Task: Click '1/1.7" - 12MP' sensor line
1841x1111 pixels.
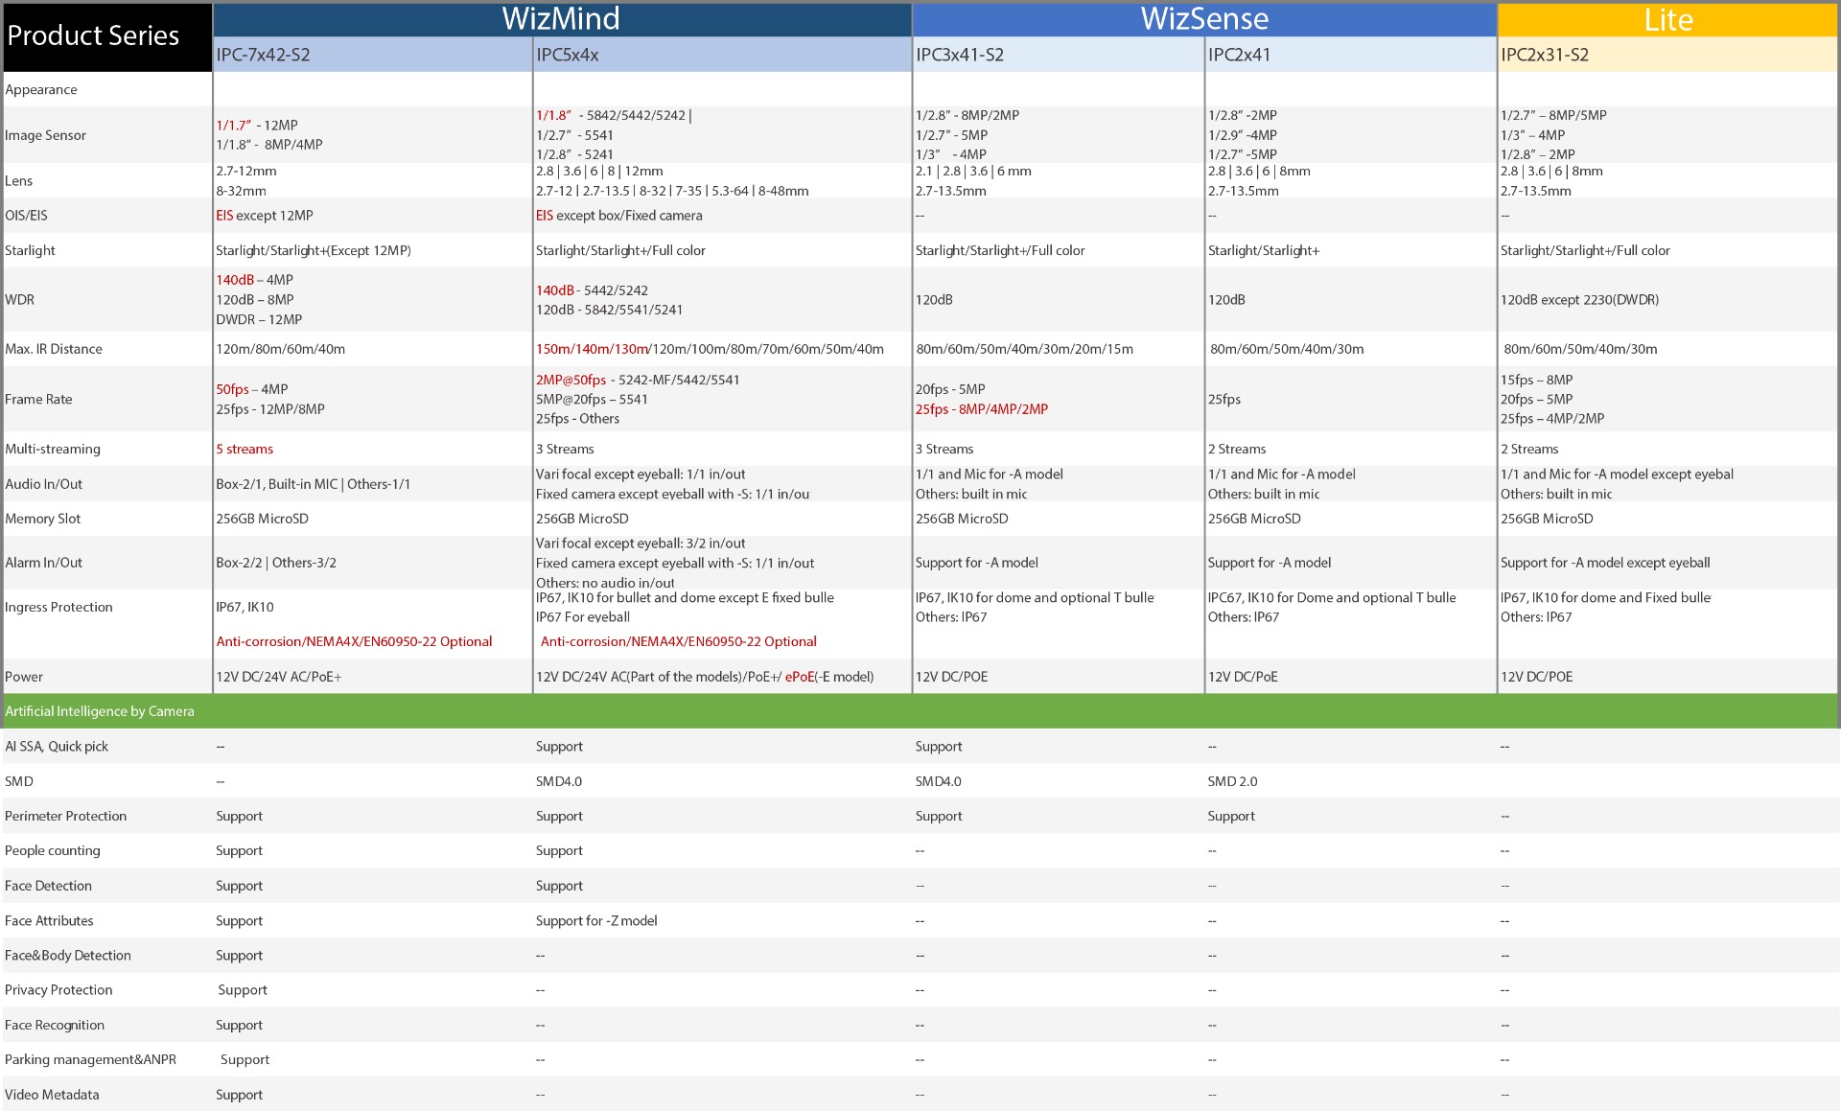Action: pos(257,125)
